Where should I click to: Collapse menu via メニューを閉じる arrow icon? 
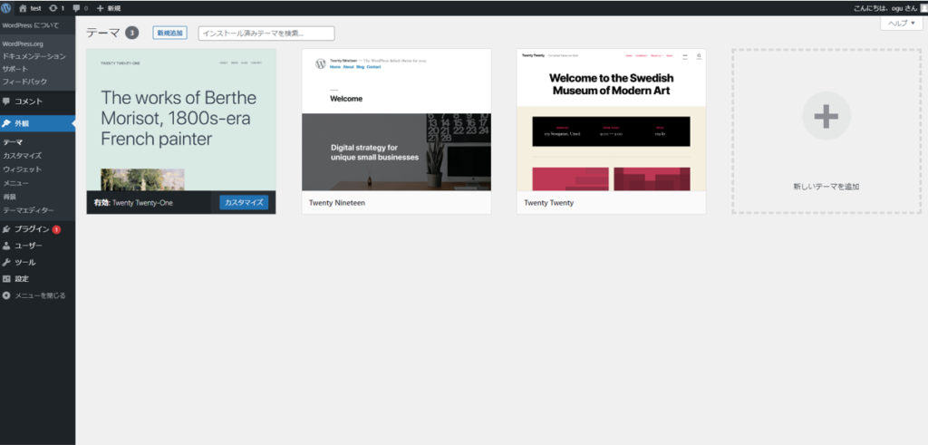(x=6, y=295)
